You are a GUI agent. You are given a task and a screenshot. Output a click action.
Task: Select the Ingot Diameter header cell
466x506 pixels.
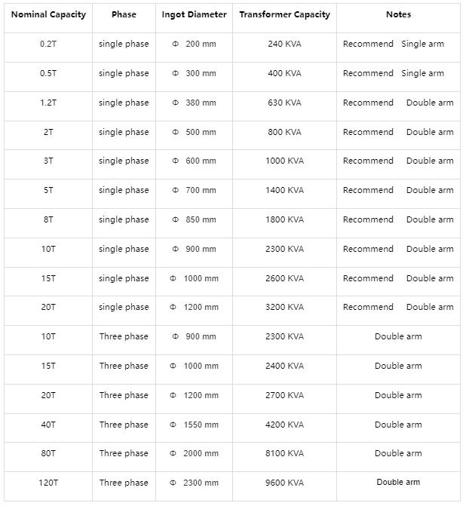[194, 14]
